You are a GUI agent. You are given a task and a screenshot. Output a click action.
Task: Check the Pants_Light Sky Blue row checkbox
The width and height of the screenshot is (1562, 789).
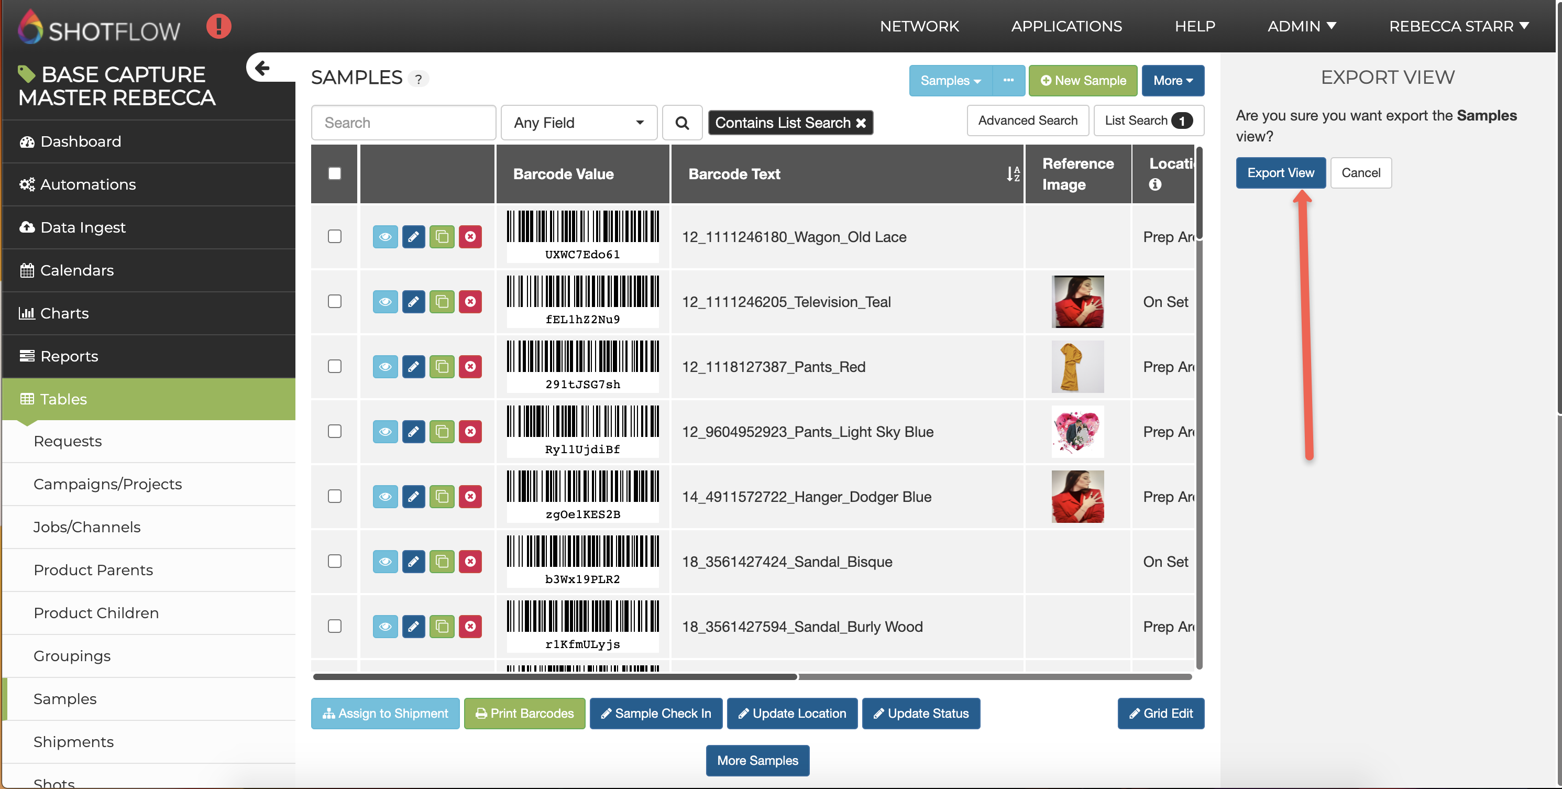coord(334,431)
